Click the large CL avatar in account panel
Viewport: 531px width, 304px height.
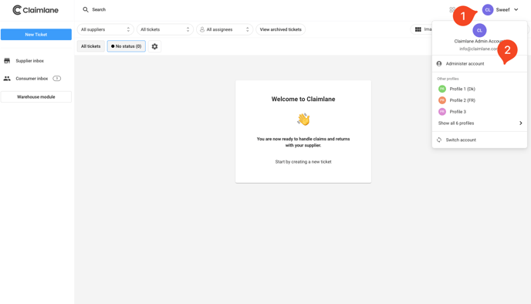click(x=479, y=30)
